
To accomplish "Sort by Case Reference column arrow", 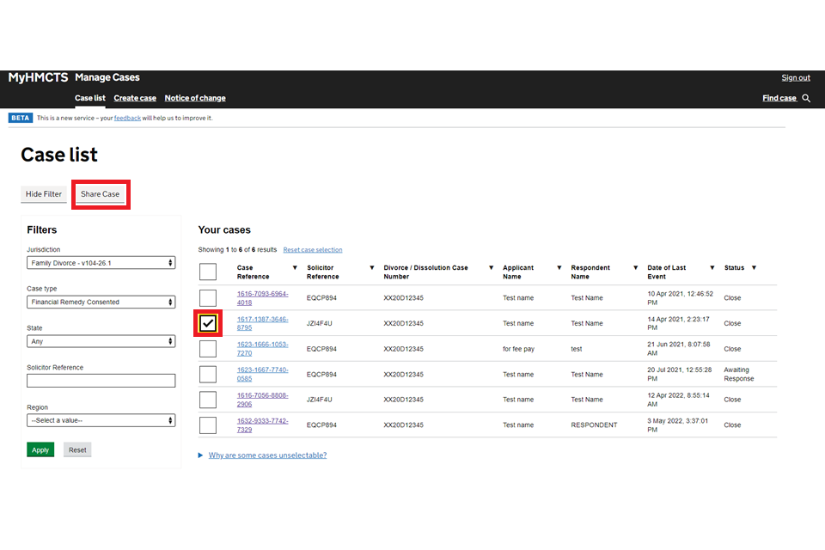I will [x=295, y=268].
